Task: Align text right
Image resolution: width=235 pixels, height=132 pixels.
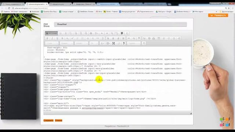Action: pyautogui.click(x=118, y=38)
